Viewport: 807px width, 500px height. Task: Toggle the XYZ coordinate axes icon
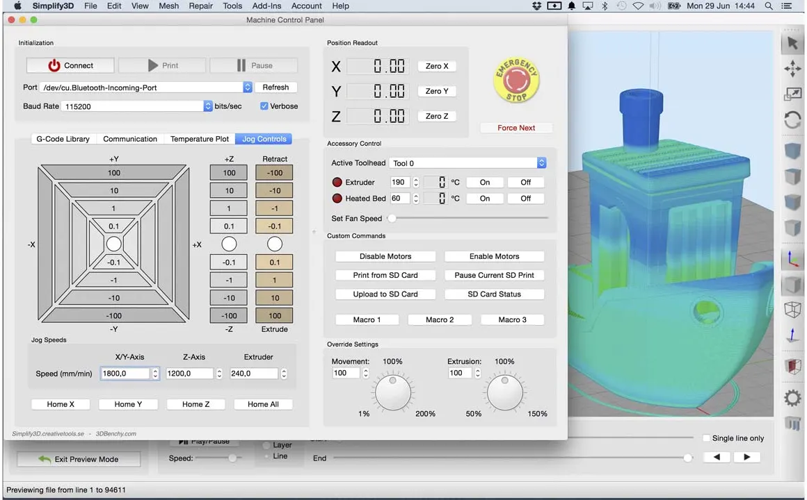(x=792, y=259)
